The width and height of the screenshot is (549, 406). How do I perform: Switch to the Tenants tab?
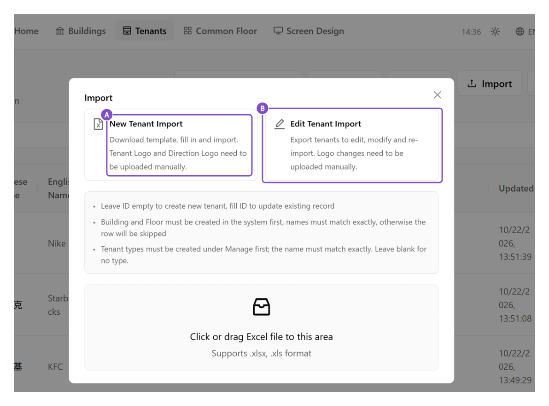pyautogui.click(x=145, y=31)
